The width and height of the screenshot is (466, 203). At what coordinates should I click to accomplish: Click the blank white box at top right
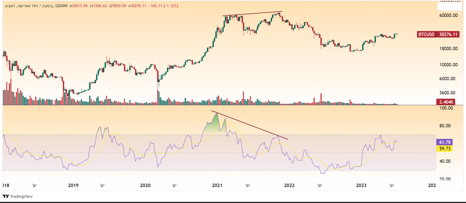[x=449, y=6]
